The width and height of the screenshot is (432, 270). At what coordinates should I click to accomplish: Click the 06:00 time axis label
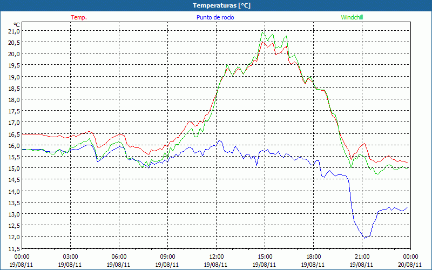(x=119, y=257)
